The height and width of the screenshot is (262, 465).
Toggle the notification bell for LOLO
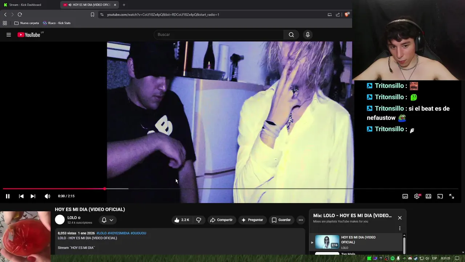104,220
